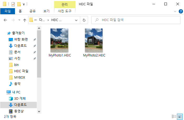Click the « hidden path chevron

pos(35,20)
